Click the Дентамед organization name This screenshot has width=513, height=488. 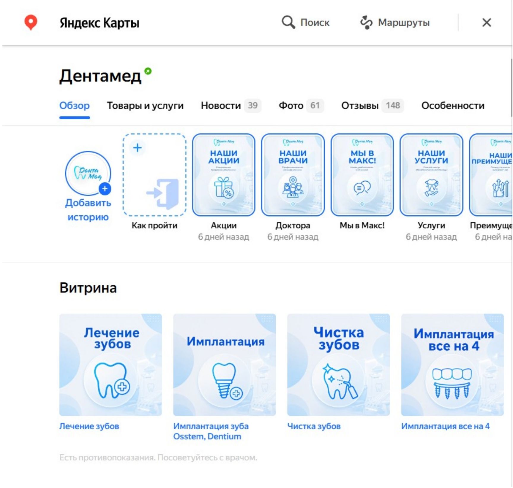click(x=100, y=76)
